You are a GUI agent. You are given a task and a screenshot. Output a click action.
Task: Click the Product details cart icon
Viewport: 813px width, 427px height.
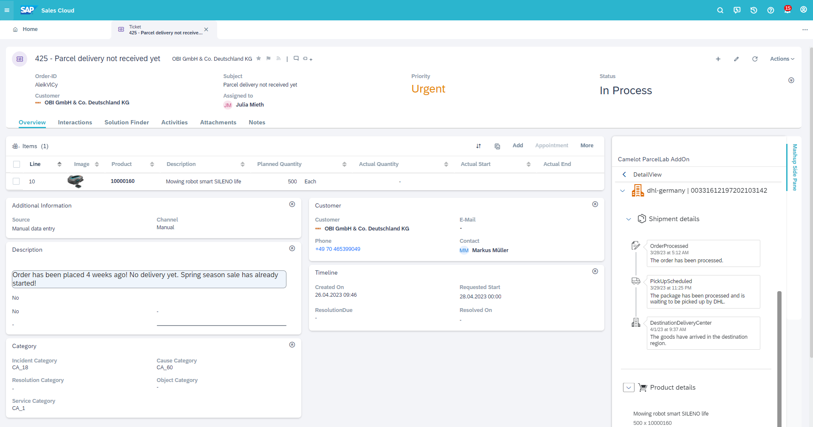[643, 388]
